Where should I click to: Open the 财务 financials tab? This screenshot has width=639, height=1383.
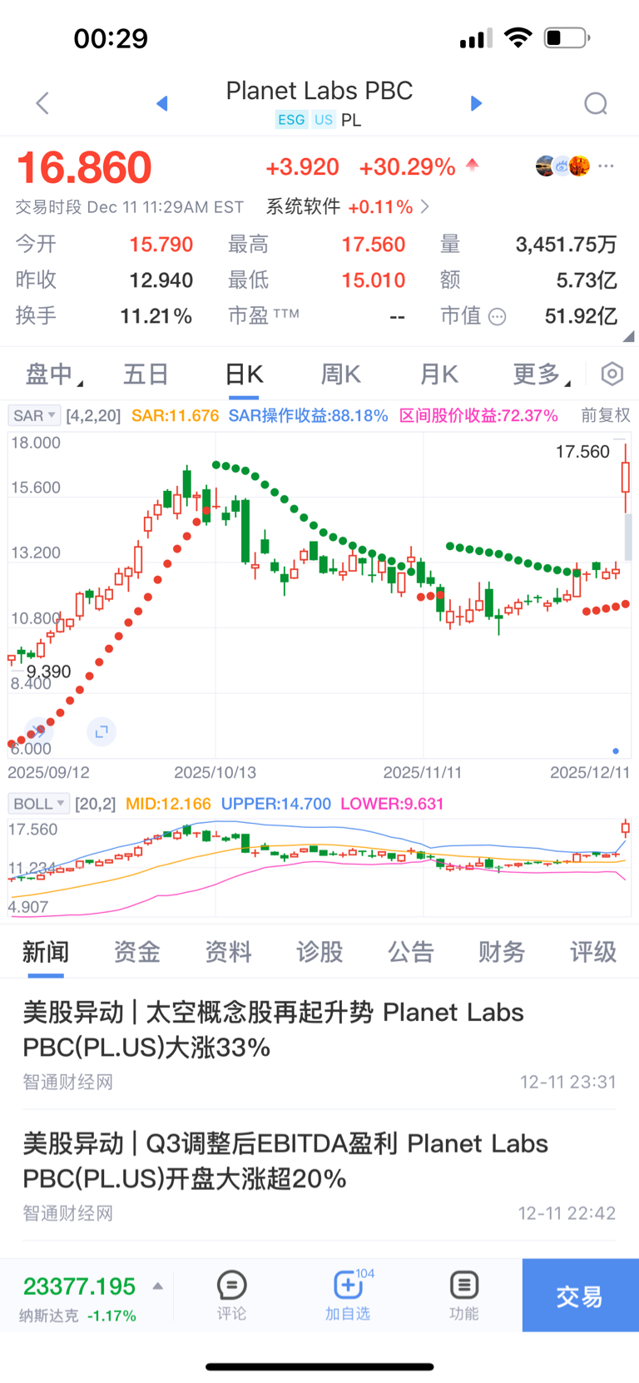[x=502, y=952]
